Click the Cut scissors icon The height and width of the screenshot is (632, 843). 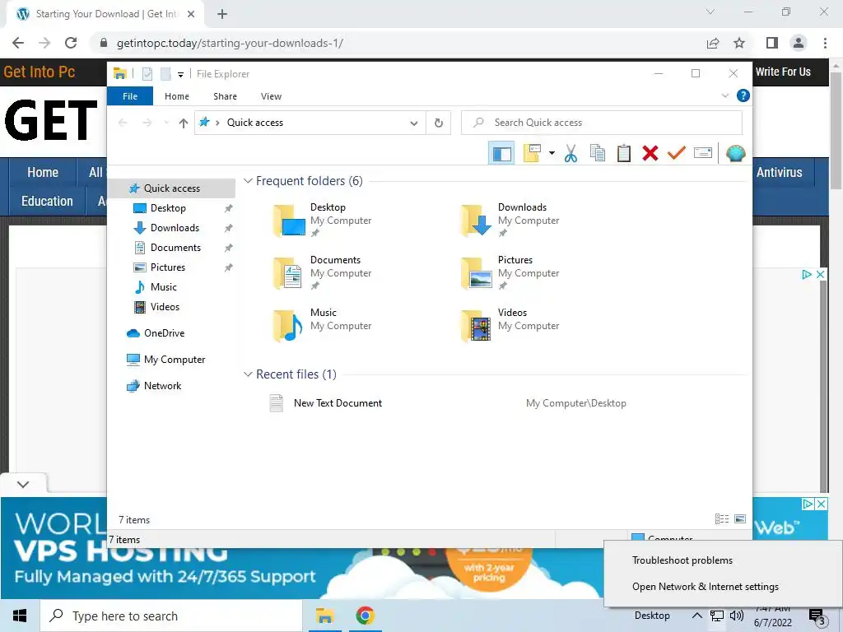pos(571,153)
